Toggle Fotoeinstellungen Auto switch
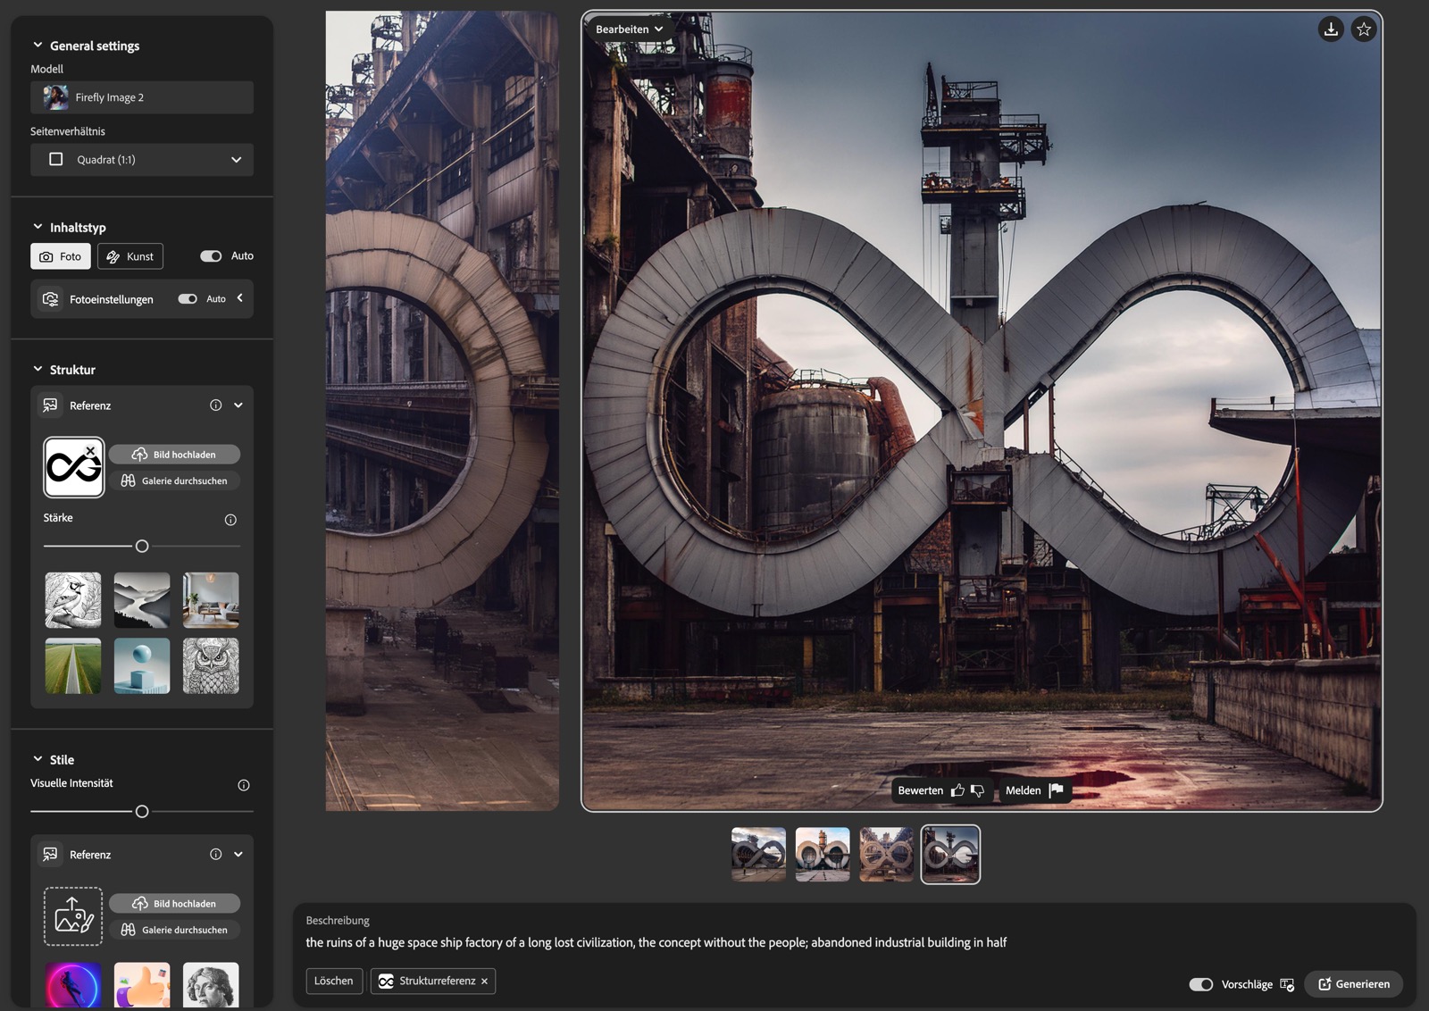Viewport: 1429px width, 1011px height. click(x=188, y=299)
